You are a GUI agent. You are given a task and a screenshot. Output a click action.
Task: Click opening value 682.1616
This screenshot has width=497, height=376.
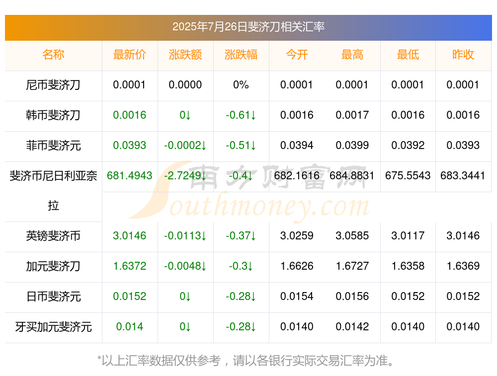(x=297, y=175)
